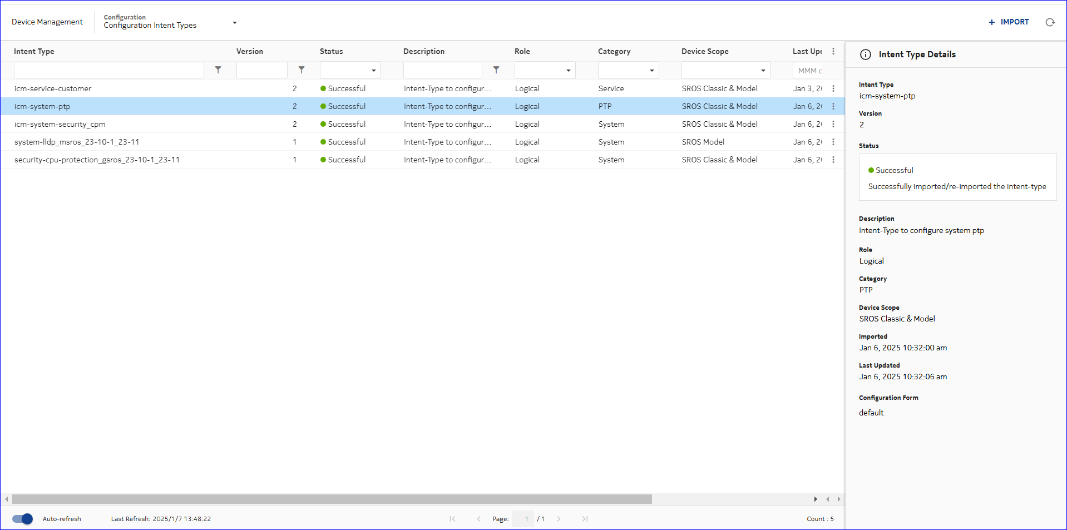Image resolution: width=1067 pixels, height=530 pixels.
Task: Click the Intent Type Details info icon
Action: point(866,55)
